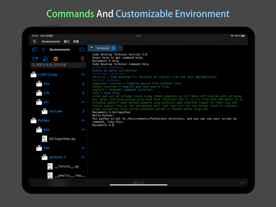This screenshot has width=276, height=207.
Task: Collapse the Python lib folder
Action: [x=83, y=148]
